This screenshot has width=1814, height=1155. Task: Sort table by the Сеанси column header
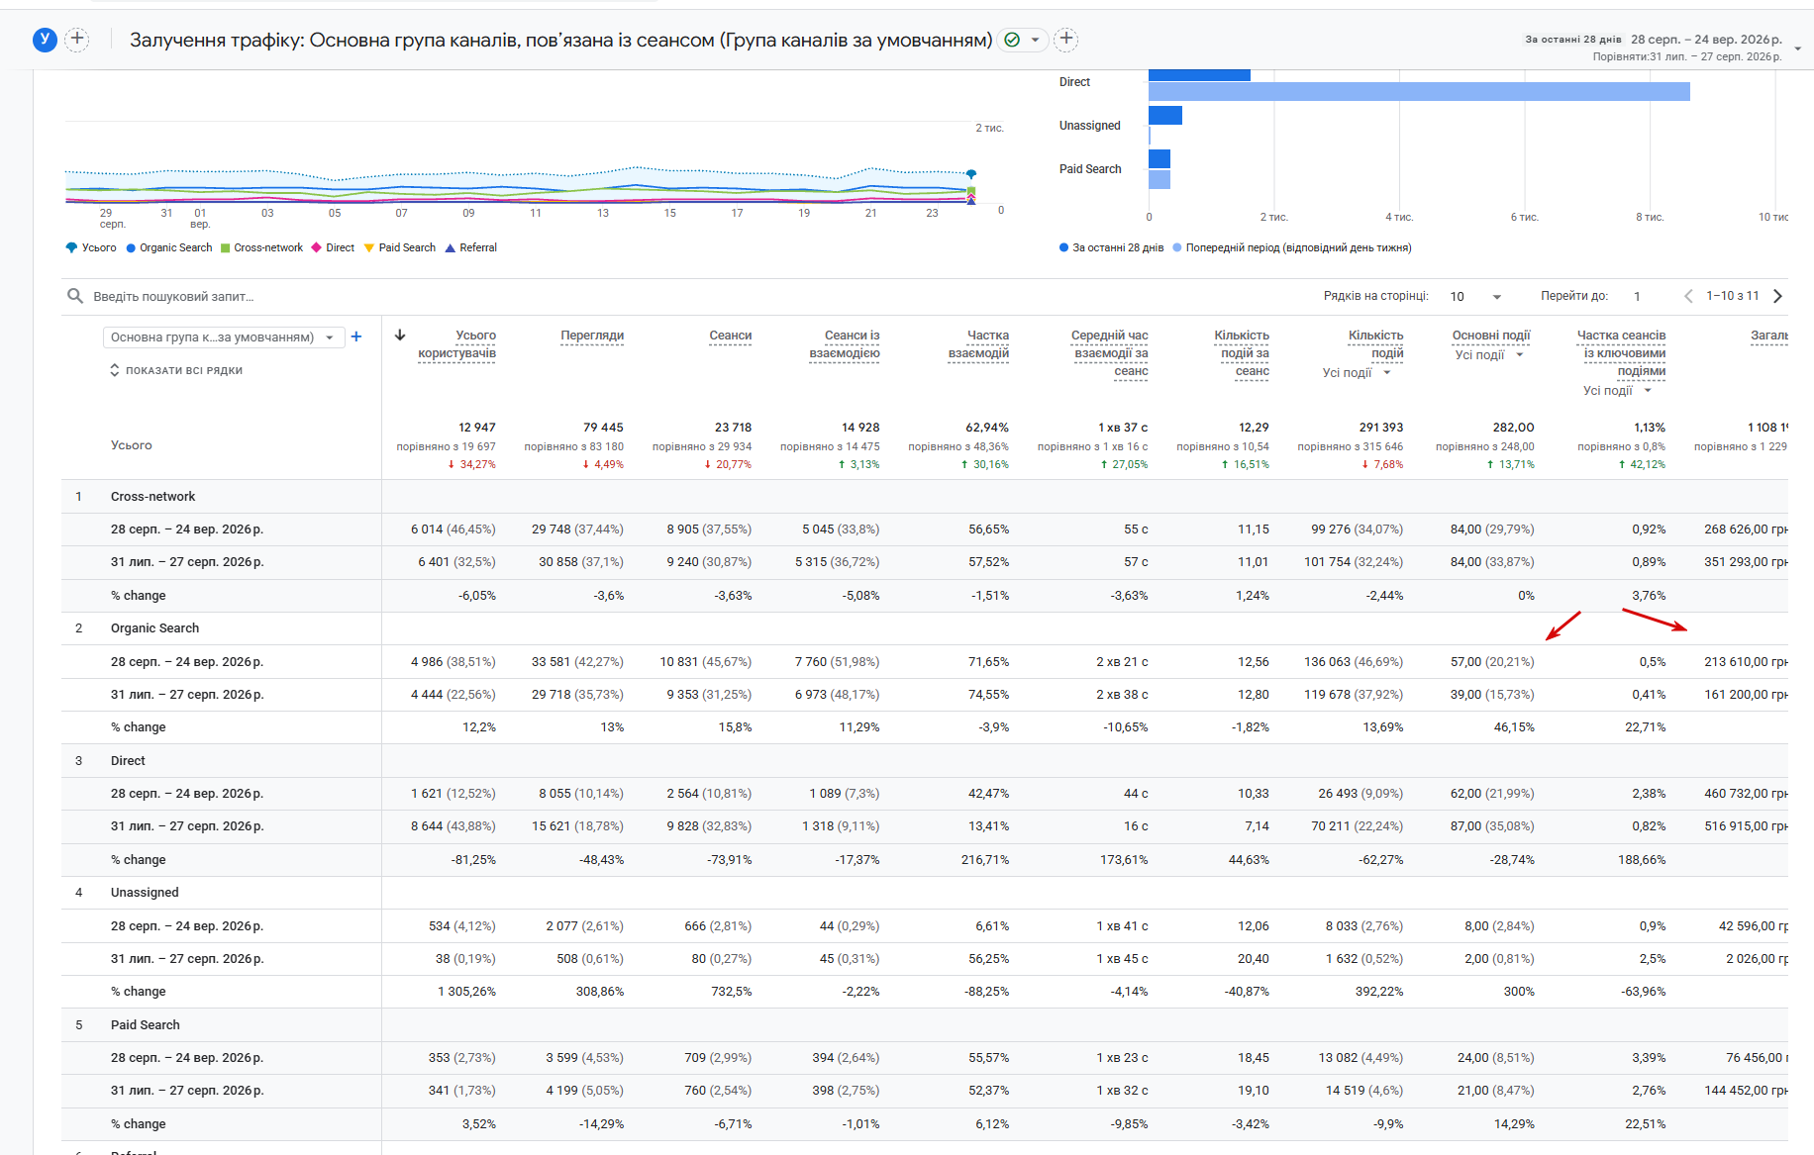730,336
